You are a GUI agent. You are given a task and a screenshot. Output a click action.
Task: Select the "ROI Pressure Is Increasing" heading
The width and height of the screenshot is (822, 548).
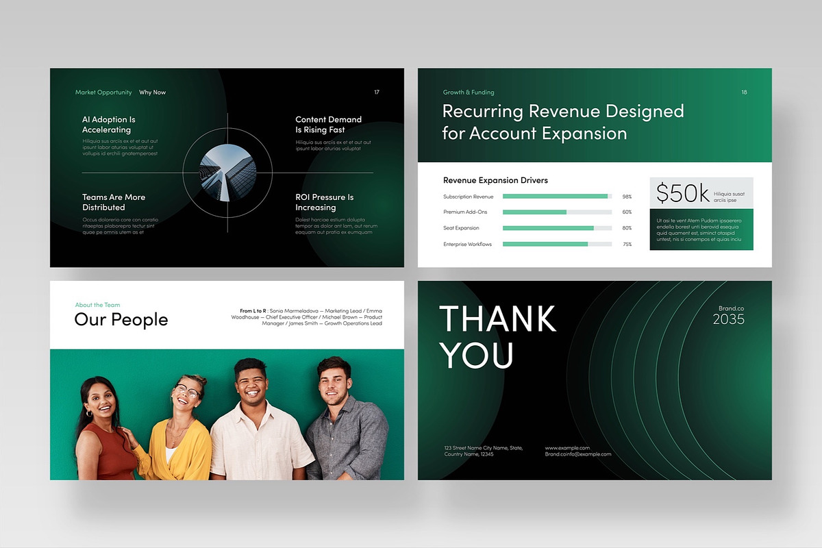pyautogui.click(x=325, y=202)
